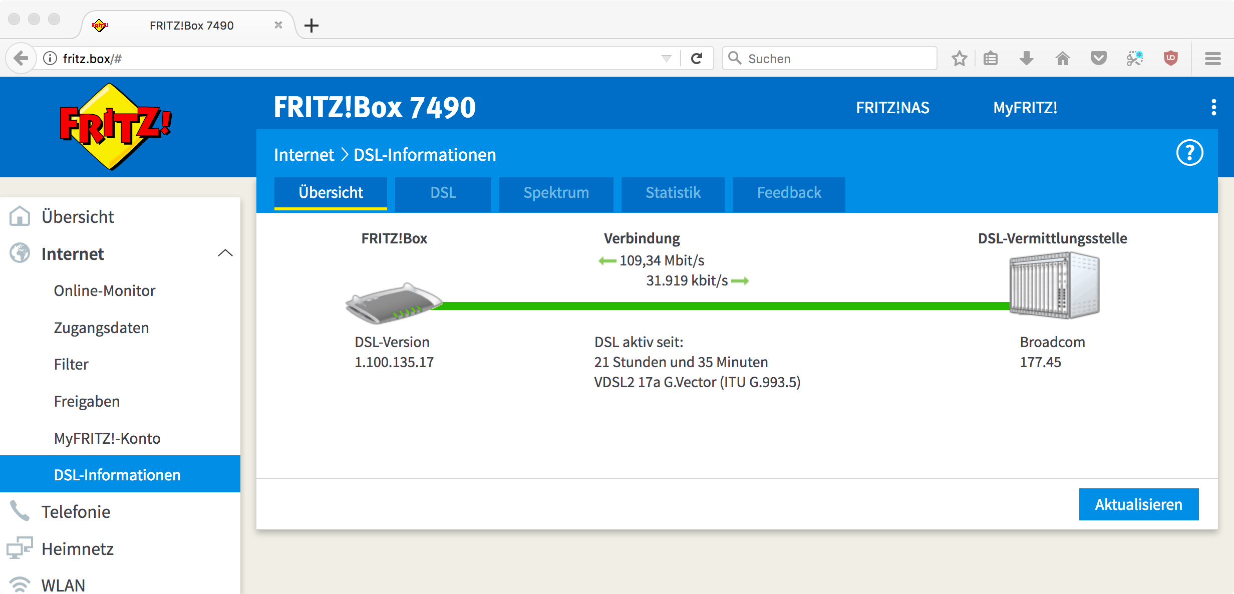
Task: Collapse the Internet sidebar section
Action: pyautogui.click(x=225, y=253)
